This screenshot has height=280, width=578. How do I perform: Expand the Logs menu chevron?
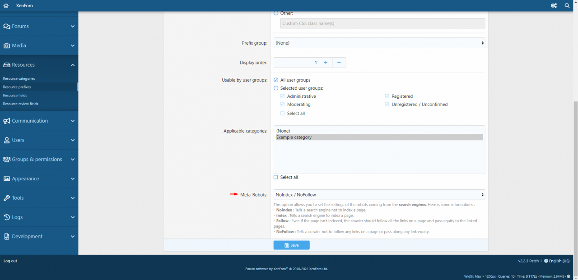coord(73,217)
